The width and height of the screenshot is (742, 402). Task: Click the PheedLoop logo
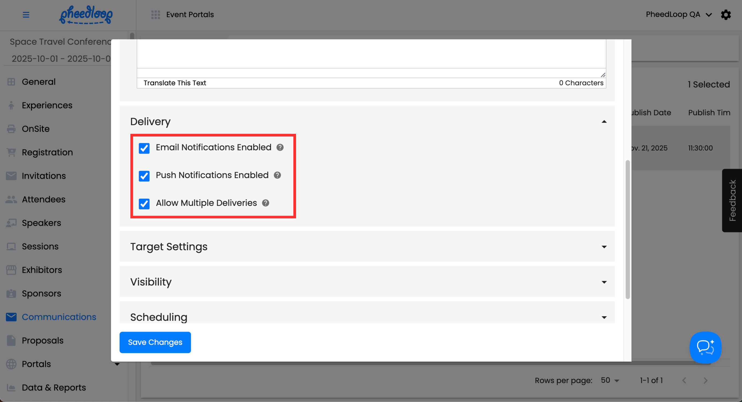coord(86,14)
